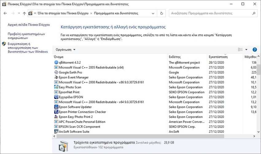261x154 pixels.
Task: Click the SEIKO EPSON Corp. publisher cell
Action: 182,127
